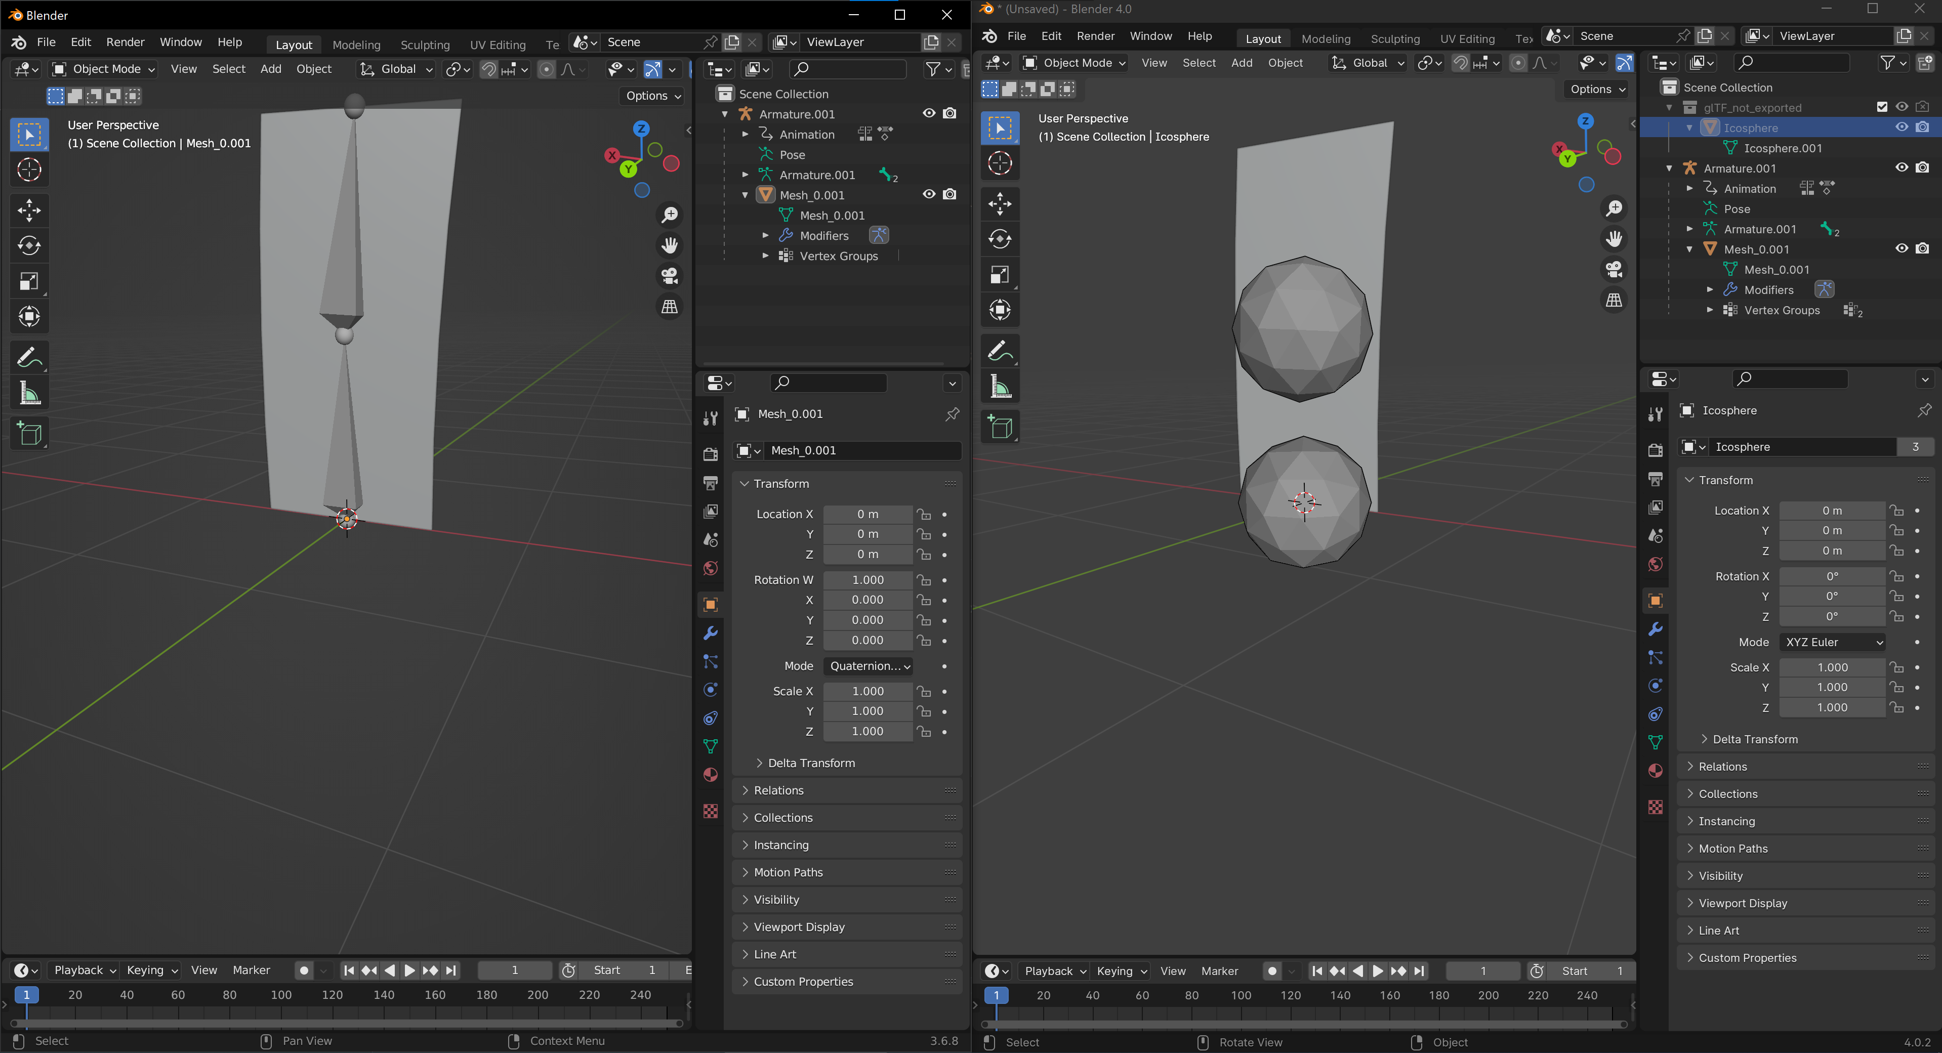1942x1053 pixels.
Task: Open Edit menu in right Blender 4.0 window
Action: click(1050, 36)
